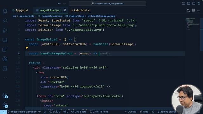The image size is (203, 114).
Task: Open Accounts menu with badge
Action: click(5, 96)
